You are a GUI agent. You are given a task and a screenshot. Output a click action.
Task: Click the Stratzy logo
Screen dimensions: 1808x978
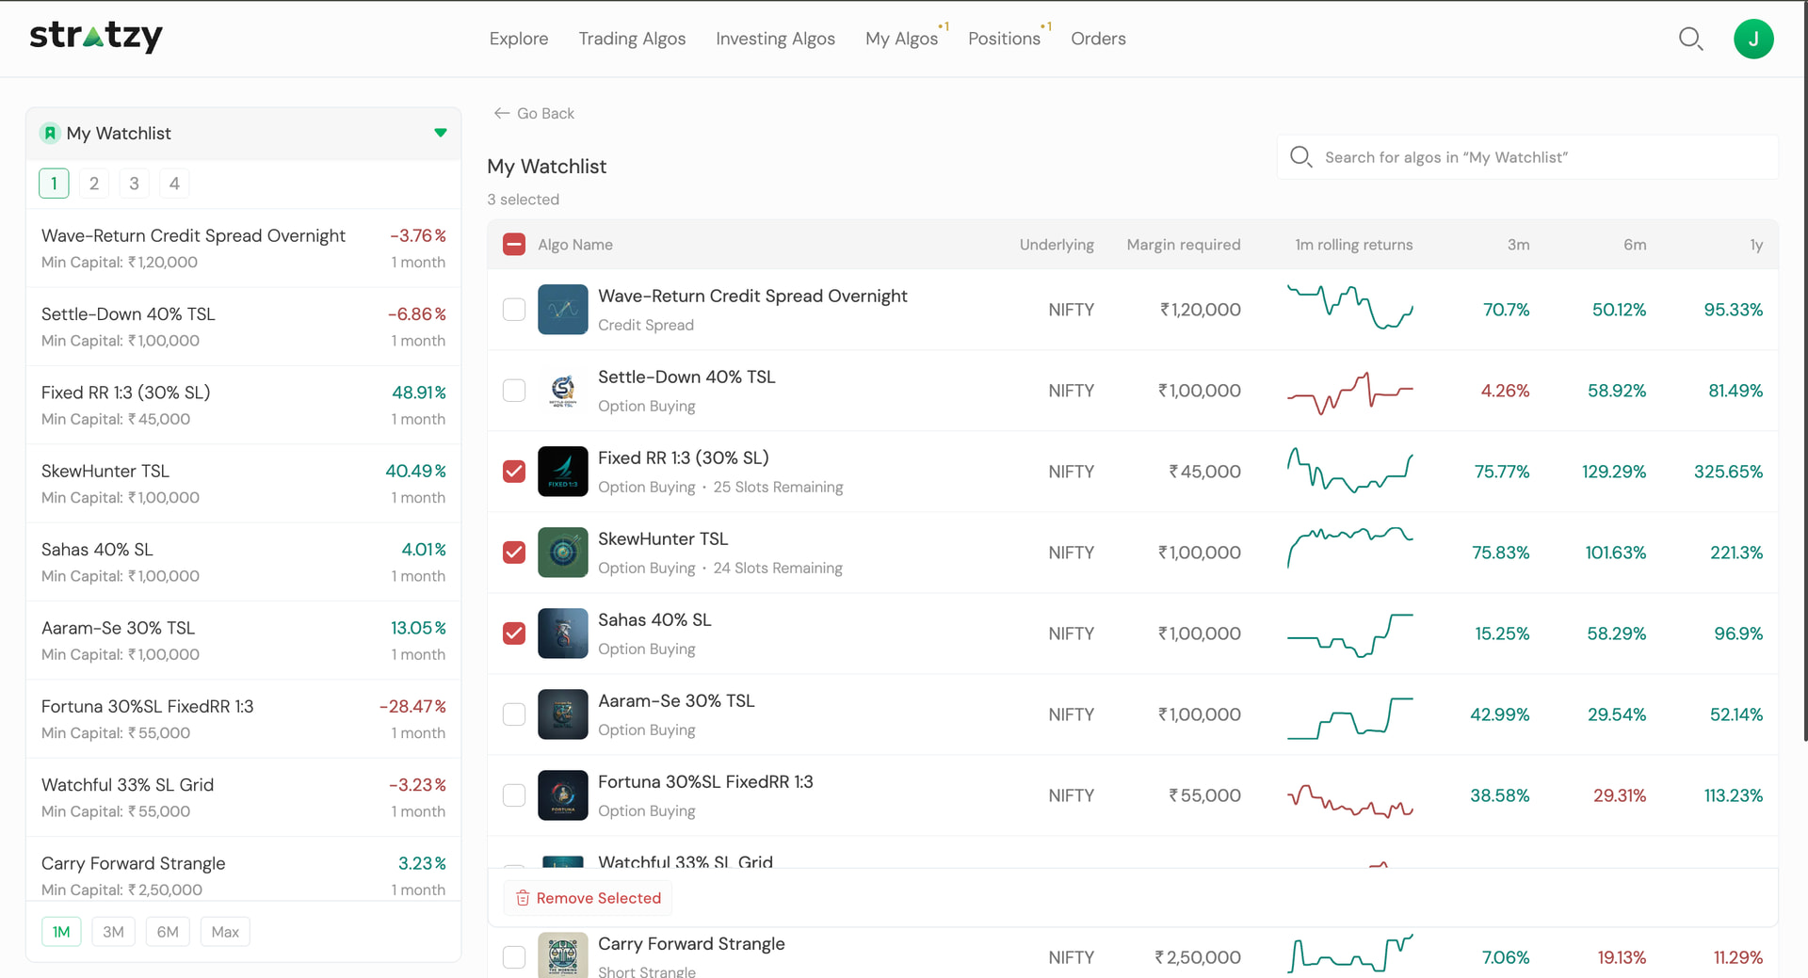point(96,36)
